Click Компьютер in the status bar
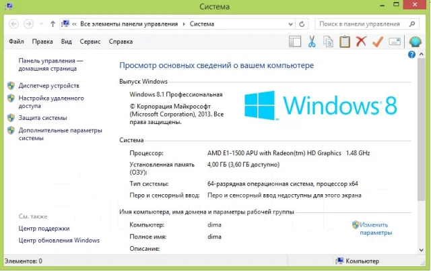Image resolution: width=431 pixels, height=271 pixels. pyautogui.click(x=358, y=261)
